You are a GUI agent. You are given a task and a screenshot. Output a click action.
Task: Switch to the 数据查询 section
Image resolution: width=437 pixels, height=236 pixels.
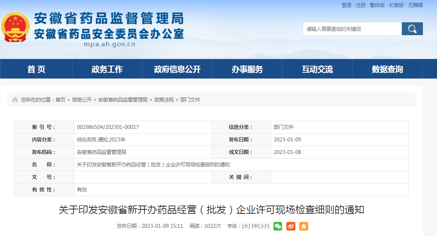click(x=387, y=69)
